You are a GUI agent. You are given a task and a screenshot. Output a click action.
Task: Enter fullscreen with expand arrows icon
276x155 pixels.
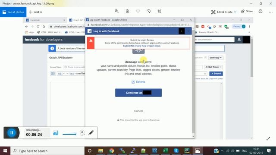point(268,139)
